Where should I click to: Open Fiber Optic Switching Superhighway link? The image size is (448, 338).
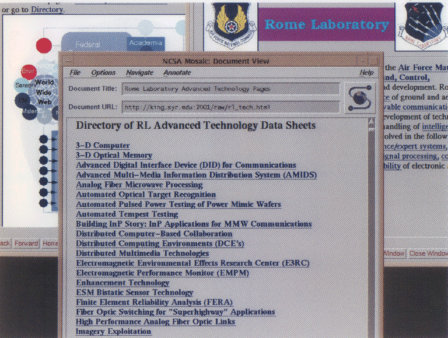pyautogui.click(x=176, y=312)
